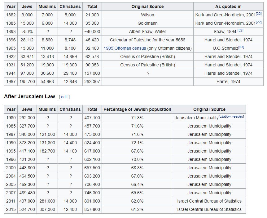Open citation 52 next to Shaw, 1894
Image resolution: width=267 pixels, height=218 pixels.
(240, 30)
